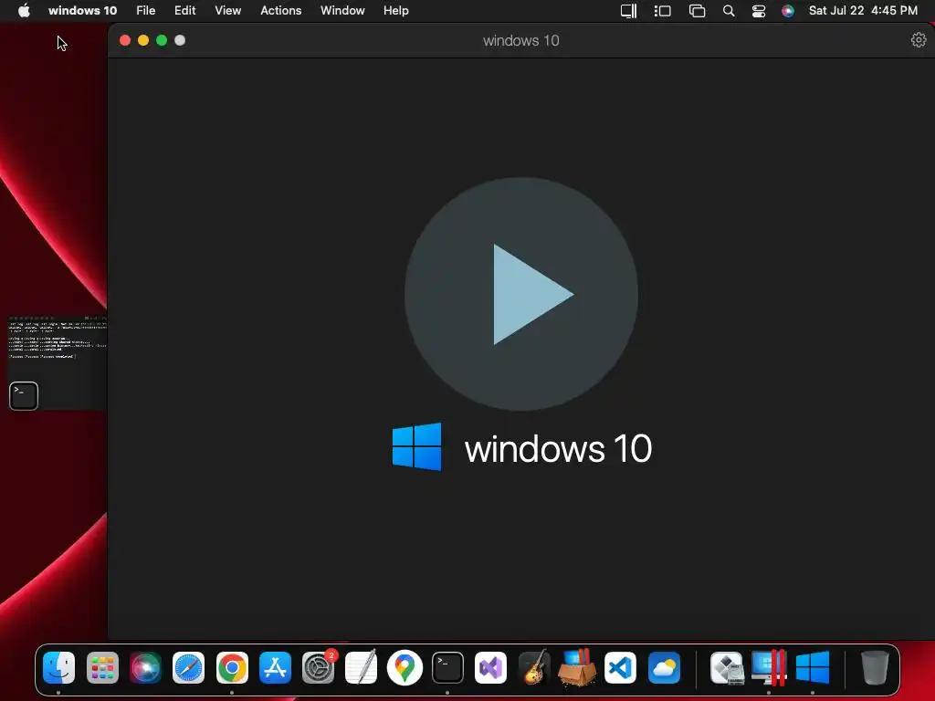Open Spotlight search in menu bar
The height and width of the screenshot is (701, 935).
[x=728, y=11]
